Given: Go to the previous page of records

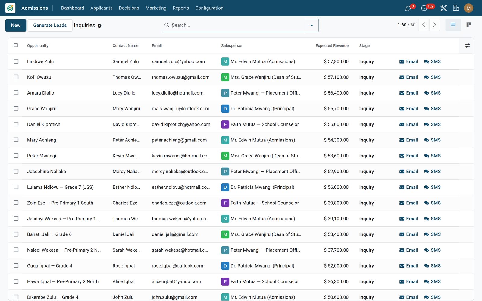Looking at the screenshot, I should pos(424,25).
